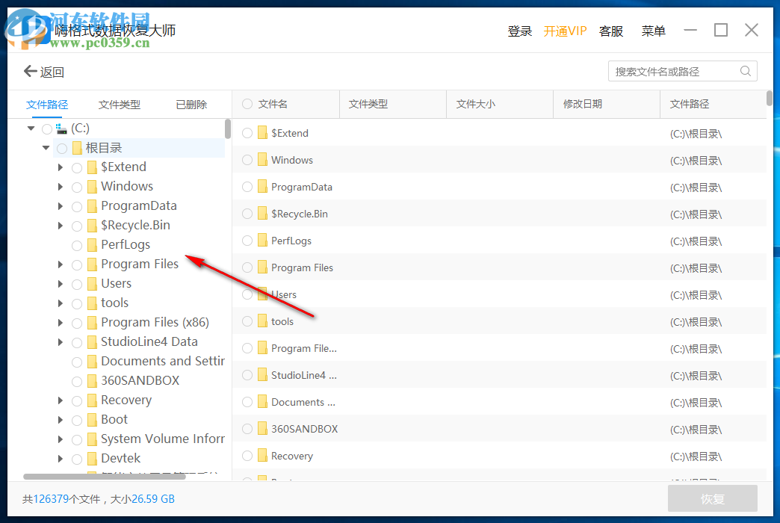Expand the $Recycle.Bin tree node

click(x=61, y=226)
